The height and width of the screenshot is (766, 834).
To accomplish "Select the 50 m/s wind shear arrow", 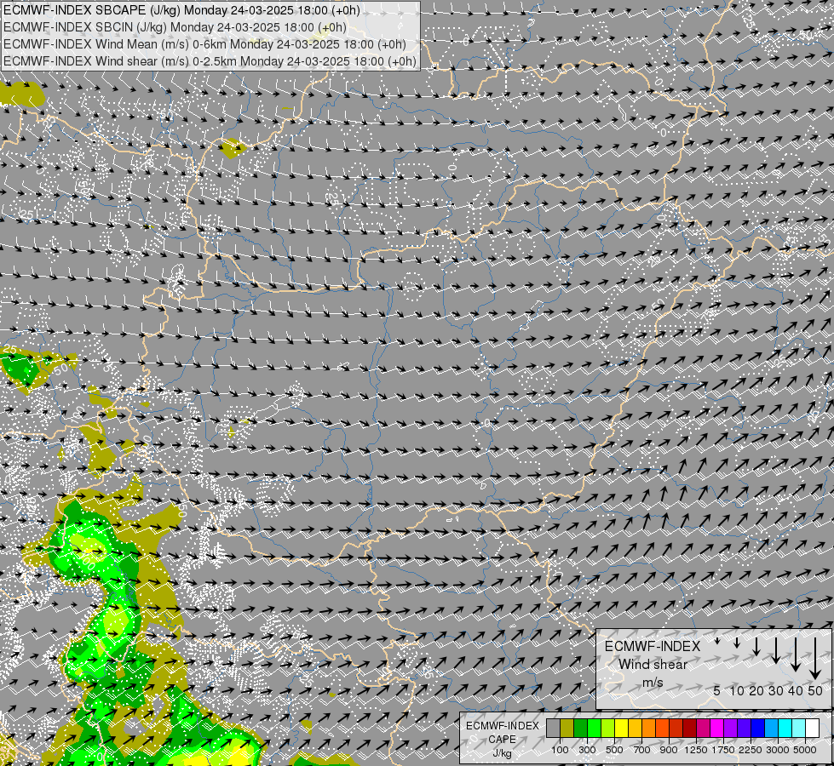I will coord(815,658).
